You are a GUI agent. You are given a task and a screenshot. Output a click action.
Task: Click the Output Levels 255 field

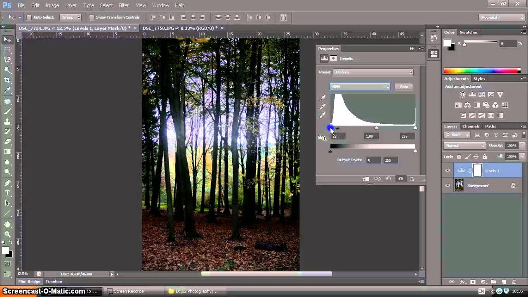(391, 160)
